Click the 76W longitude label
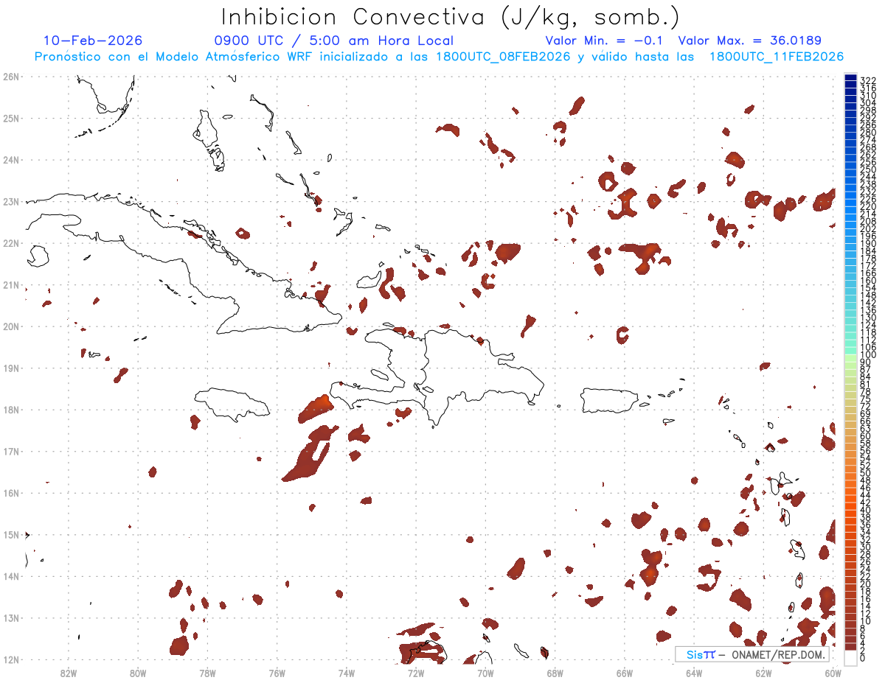The height and width of the screenshot is (683, 885). [277, 673]
